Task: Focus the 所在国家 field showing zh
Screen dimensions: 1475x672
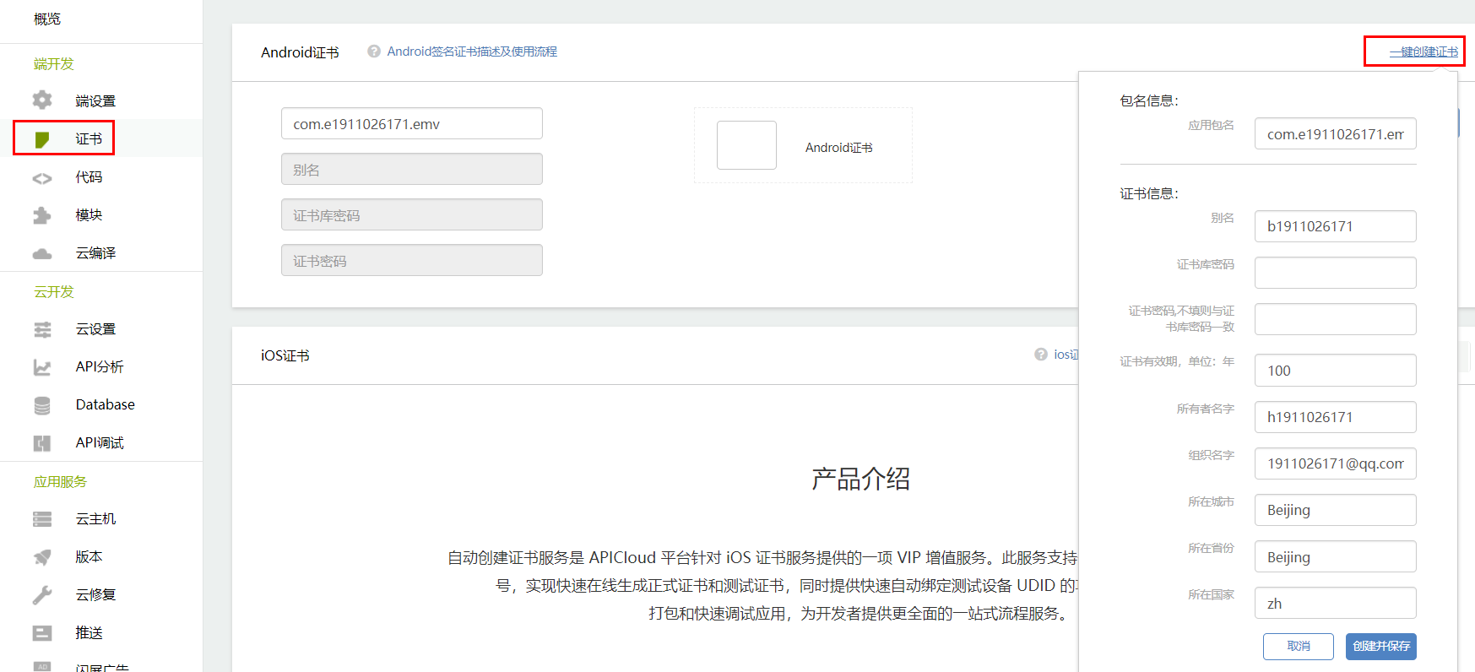Action: coord(1336,603)
